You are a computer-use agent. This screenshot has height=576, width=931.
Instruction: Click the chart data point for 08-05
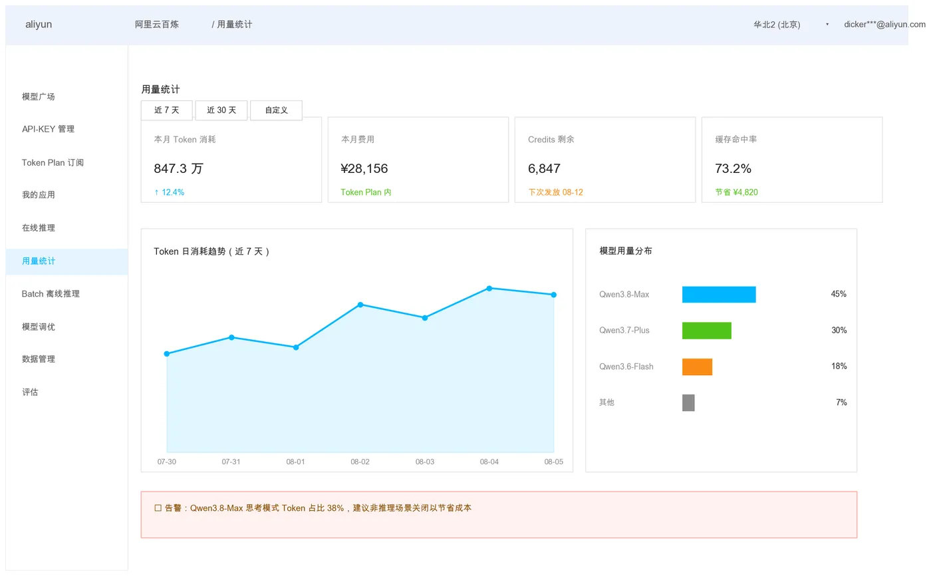(x=554, y=295)
